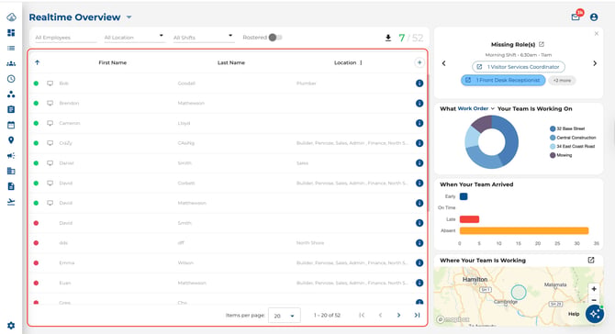
Task: Open the clock timesheet icon in sidebar
Action: click(11, 79)
